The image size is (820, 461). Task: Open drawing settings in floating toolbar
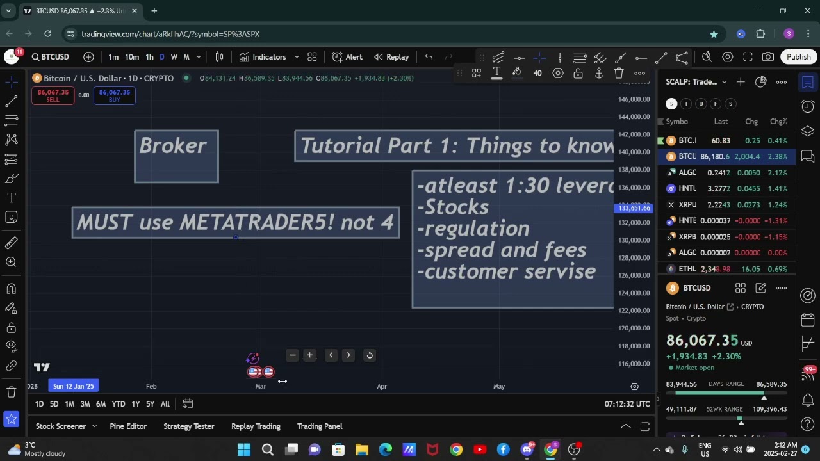pyautogui.click(x=558, y=73)
